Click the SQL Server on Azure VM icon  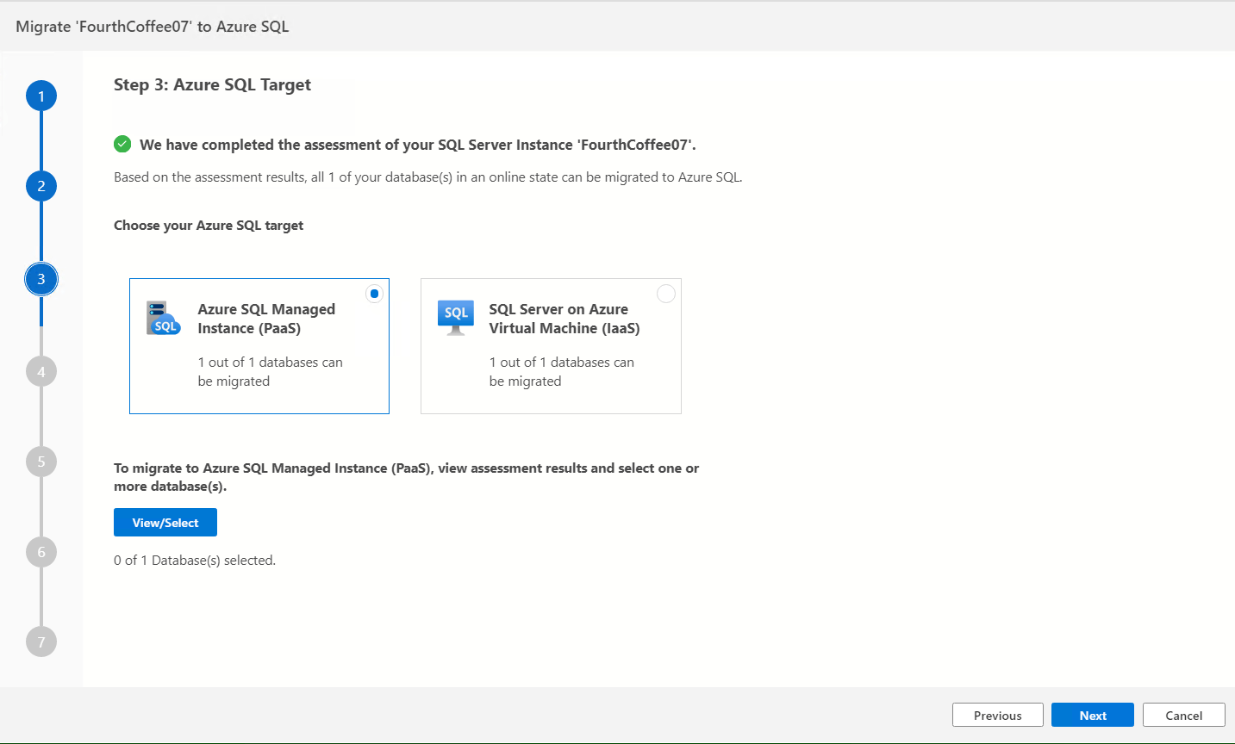(456, 317)
